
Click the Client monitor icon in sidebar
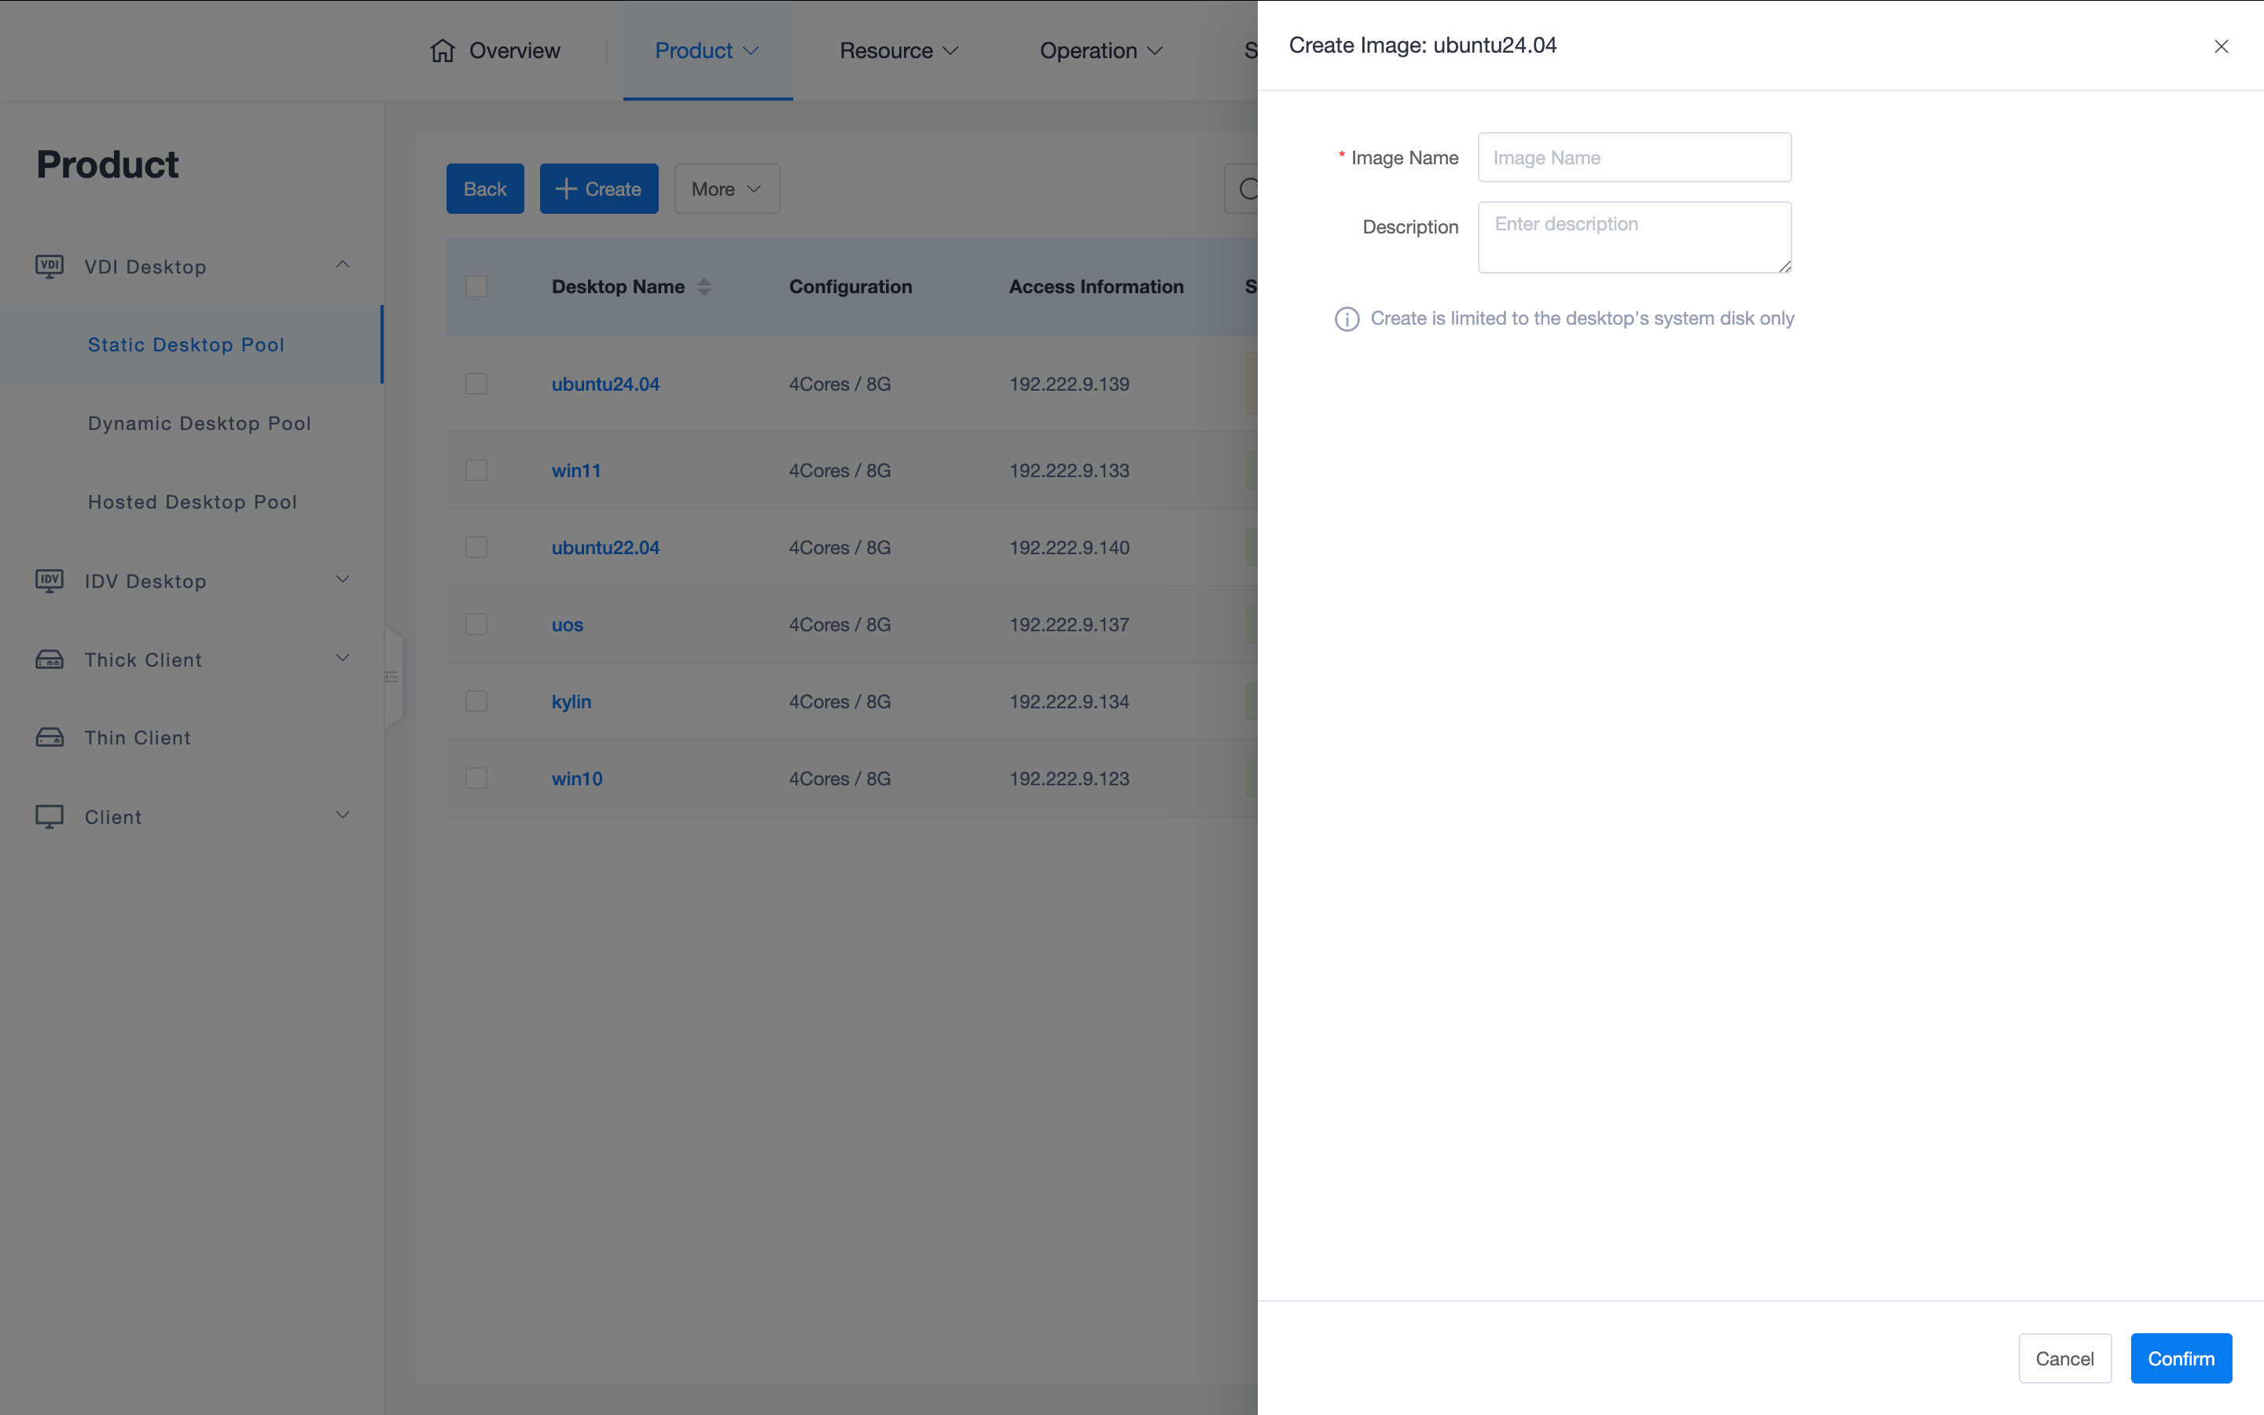coord(50,816)
